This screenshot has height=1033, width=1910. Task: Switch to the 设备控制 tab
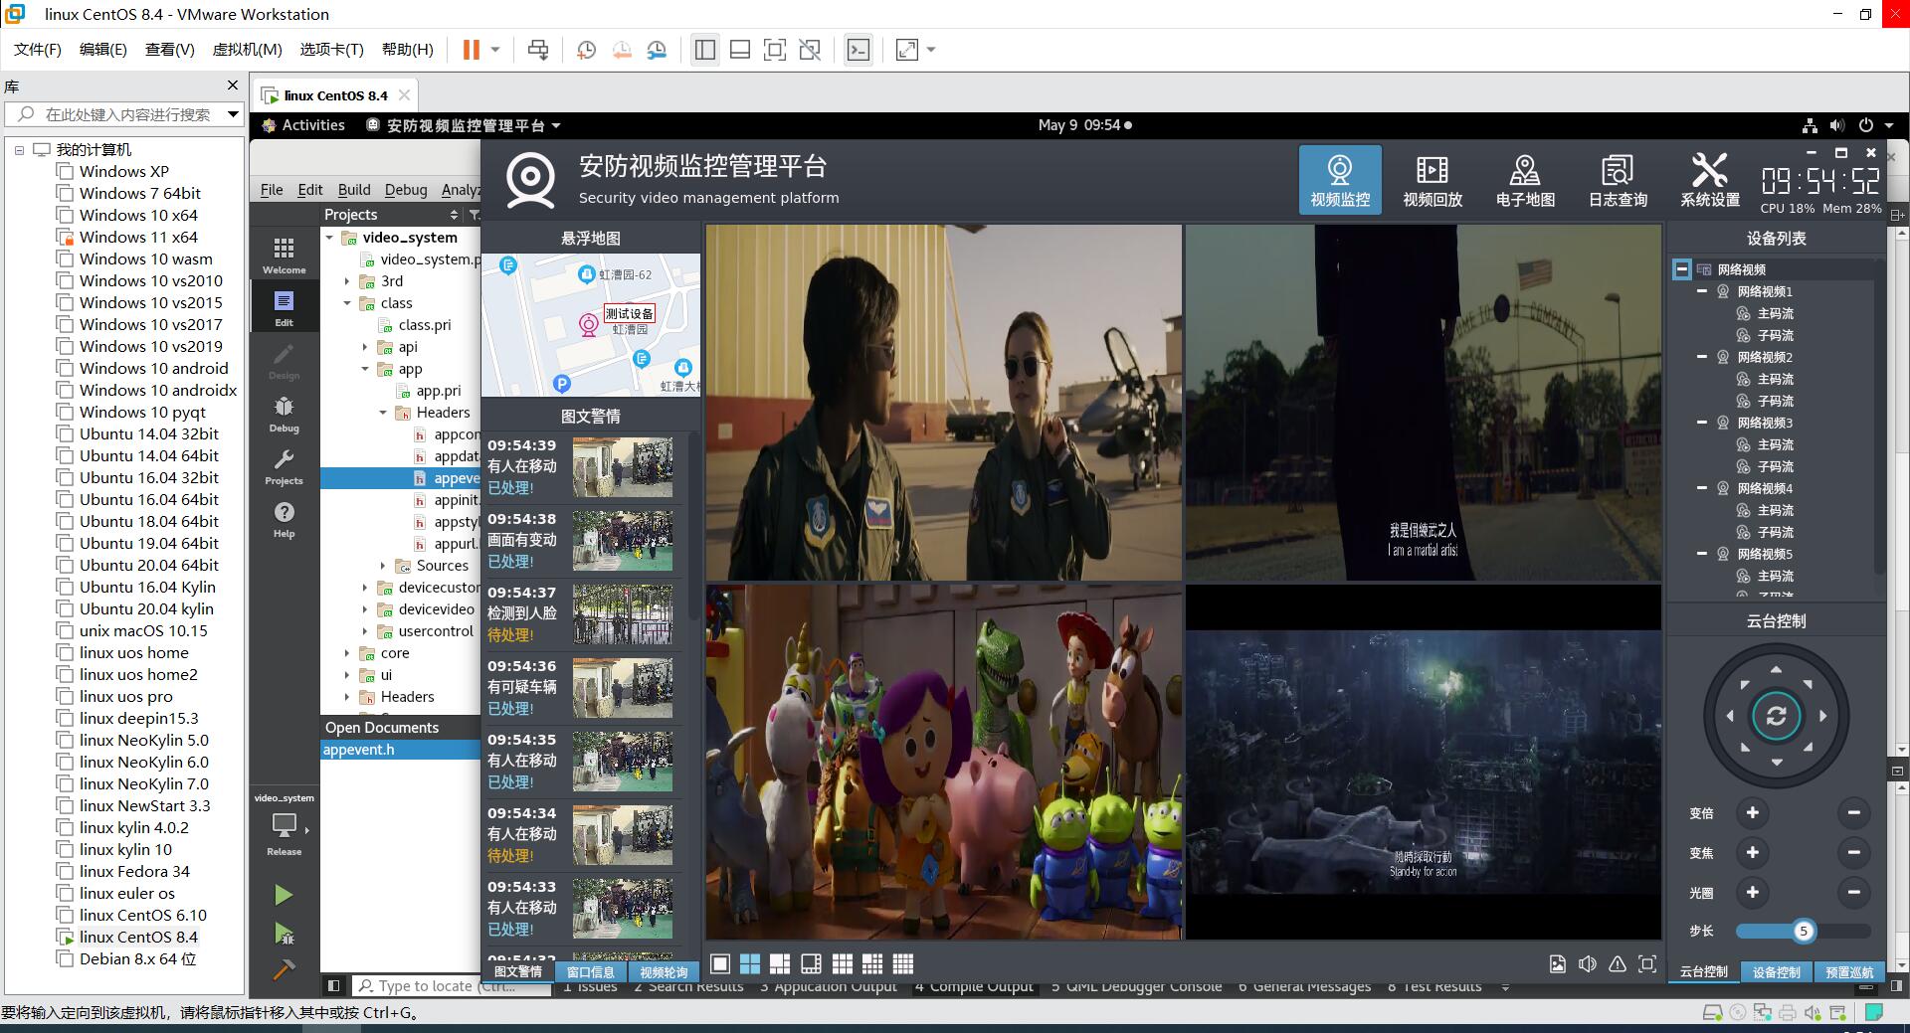[x=1776, y=972]
